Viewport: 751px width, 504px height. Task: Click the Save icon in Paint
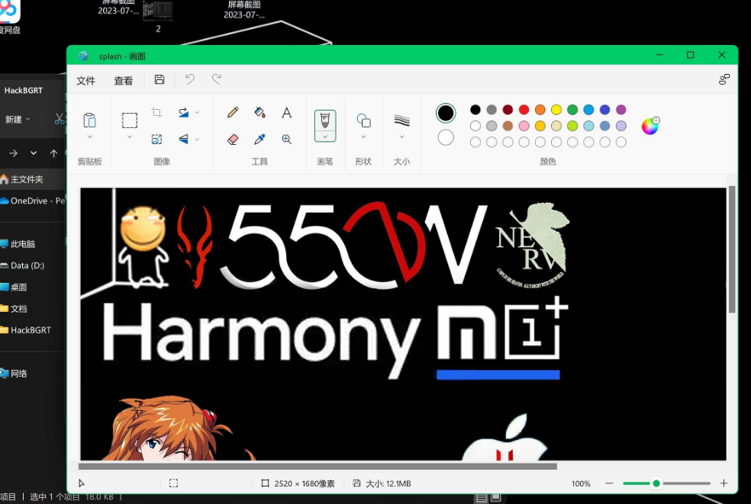tap(160, 79)
